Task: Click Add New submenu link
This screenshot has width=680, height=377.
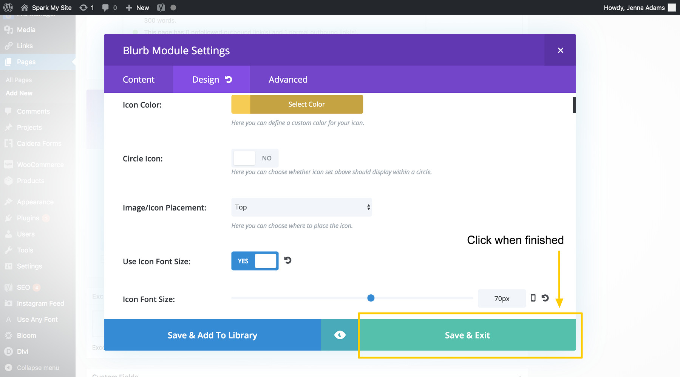Action: tap(19, 93)
